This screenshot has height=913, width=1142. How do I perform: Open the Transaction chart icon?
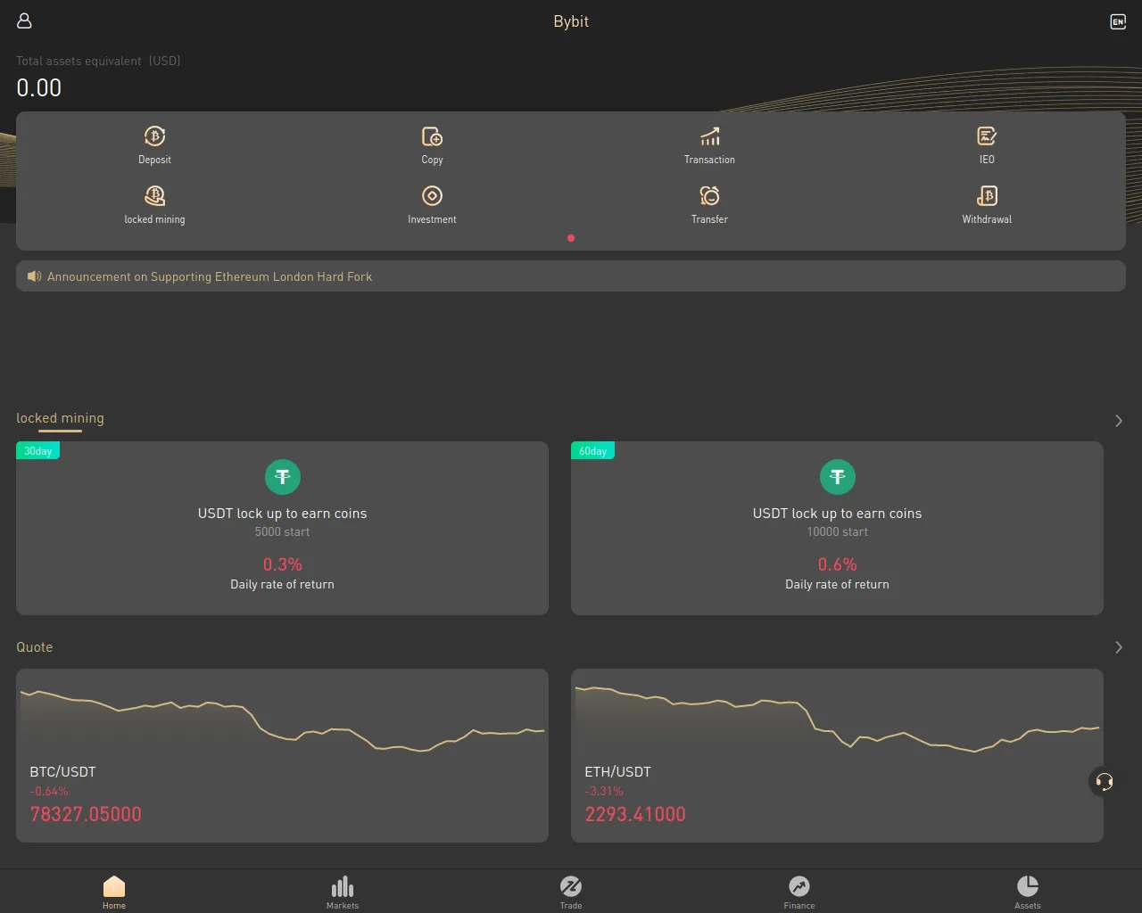tap(709, 137)
